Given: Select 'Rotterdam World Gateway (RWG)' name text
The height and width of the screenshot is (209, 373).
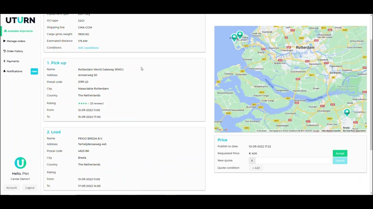Looking at the screenshot, I should pyautogui.click(x=101, y=70).
